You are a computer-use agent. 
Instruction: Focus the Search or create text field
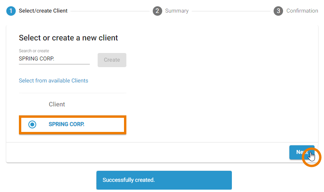click(54, 59)
